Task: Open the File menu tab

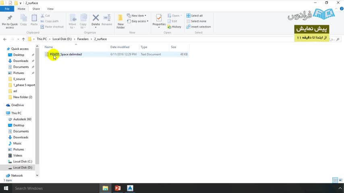Action: pos(7,9)
